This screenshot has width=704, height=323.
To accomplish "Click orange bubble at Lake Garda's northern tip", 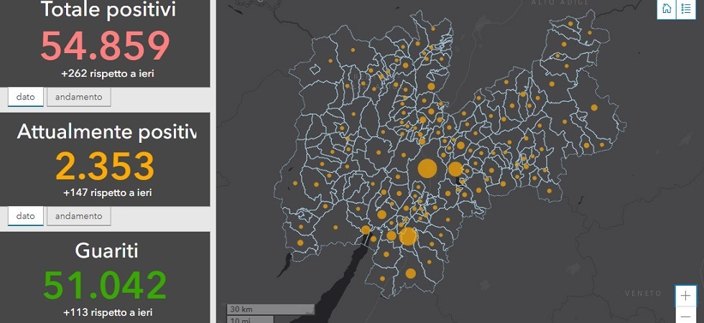I will coord(366,230).
